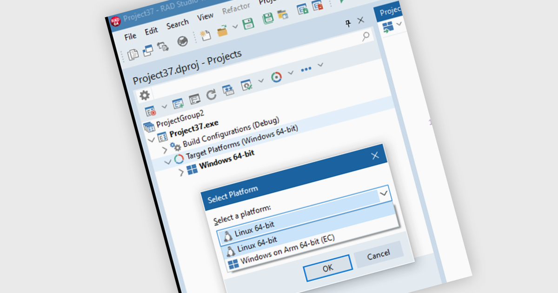The width and height of the screenshot is (558, 293).
Task: Click the View Unit pages icon
Action: (x=133, y=54)
